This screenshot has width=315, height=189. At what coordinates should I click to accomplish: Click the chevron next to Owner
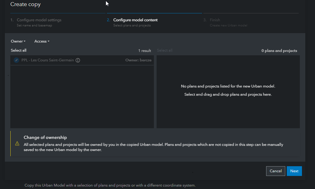tap(24, 41)
